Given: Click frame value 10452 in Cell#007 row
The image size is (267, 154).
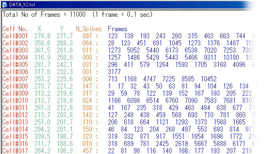Looking at the screenshot, I should pyautogui.click(x=209, y=79).
